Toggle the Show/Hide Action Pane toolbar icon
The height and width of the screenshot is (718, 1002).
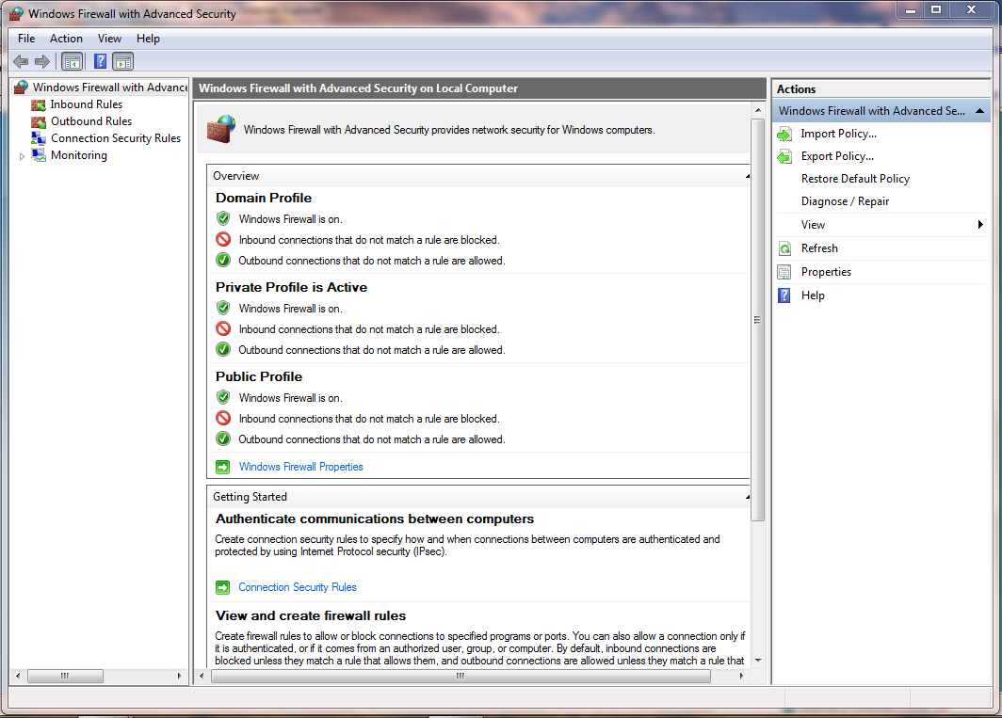pyautogui.click(x=123, y=62)
